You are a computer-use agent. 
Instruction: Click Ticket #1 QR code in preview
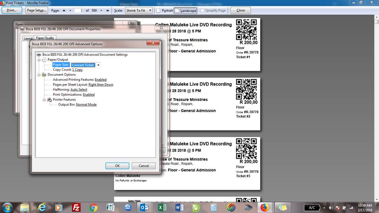246,30
